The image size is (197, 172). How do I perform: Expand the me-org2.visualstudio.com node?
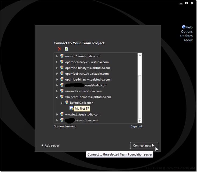tap(57, 56)
